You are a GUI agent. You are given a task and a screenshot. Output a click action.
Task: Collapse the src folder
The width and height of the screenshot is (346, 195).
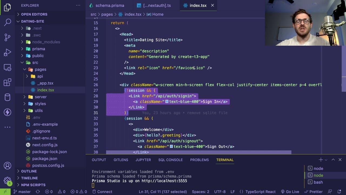[x=35, y=62]
